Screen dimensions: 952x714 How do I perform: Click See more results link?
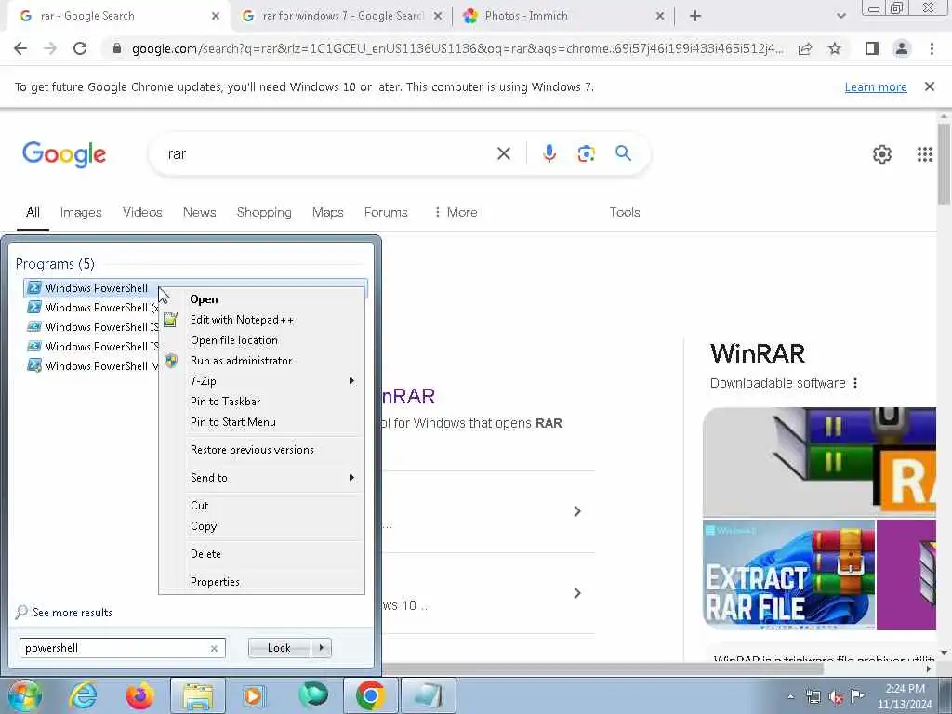pos(73,612)
